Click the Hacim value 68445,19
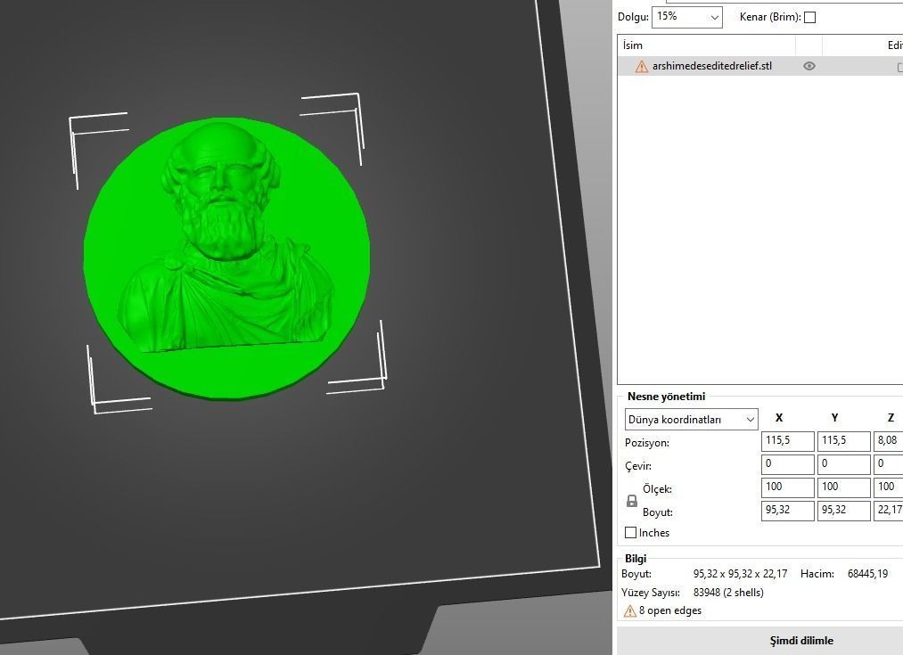Viewport: 903px width, 655px height. click(x=868, y=574)
